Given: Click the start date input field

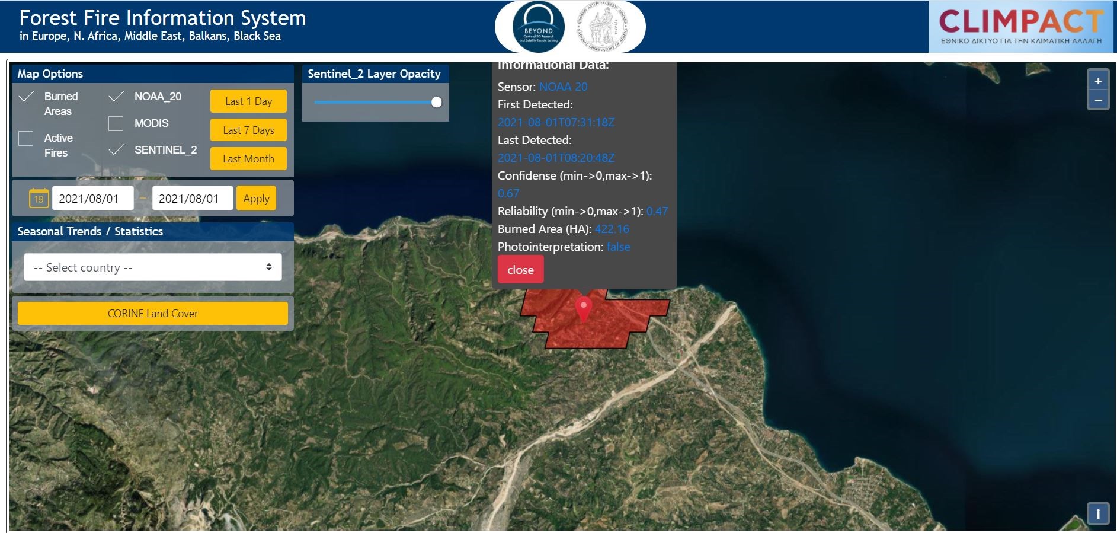Looking at the screenshot, I should click(92, 199).
